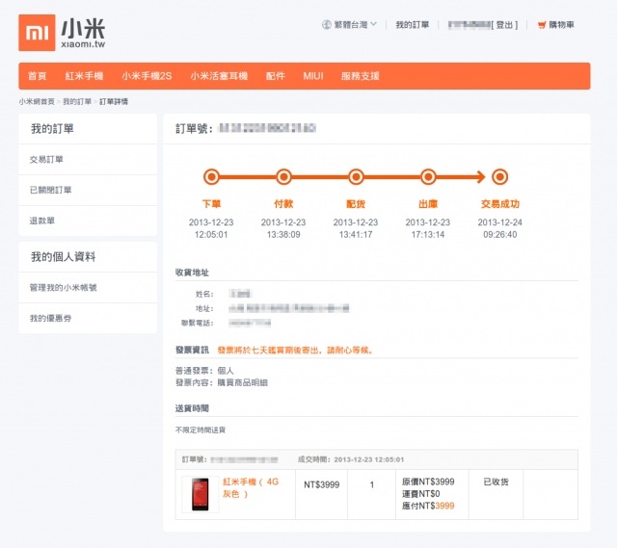Click the 成交時間 2013-12-23 12:05:01 text
This screenshot has height=548, width=617.
point(351,459)
